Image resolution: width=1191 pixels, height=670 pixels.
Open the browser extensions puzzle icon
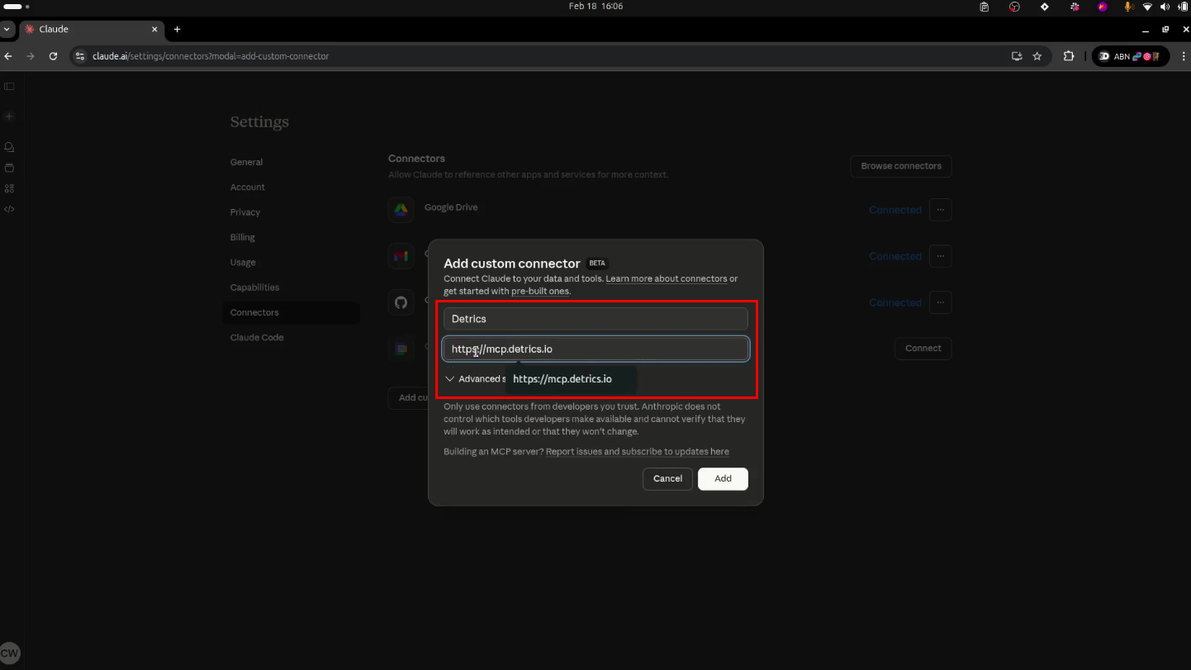pos(1068,56)
